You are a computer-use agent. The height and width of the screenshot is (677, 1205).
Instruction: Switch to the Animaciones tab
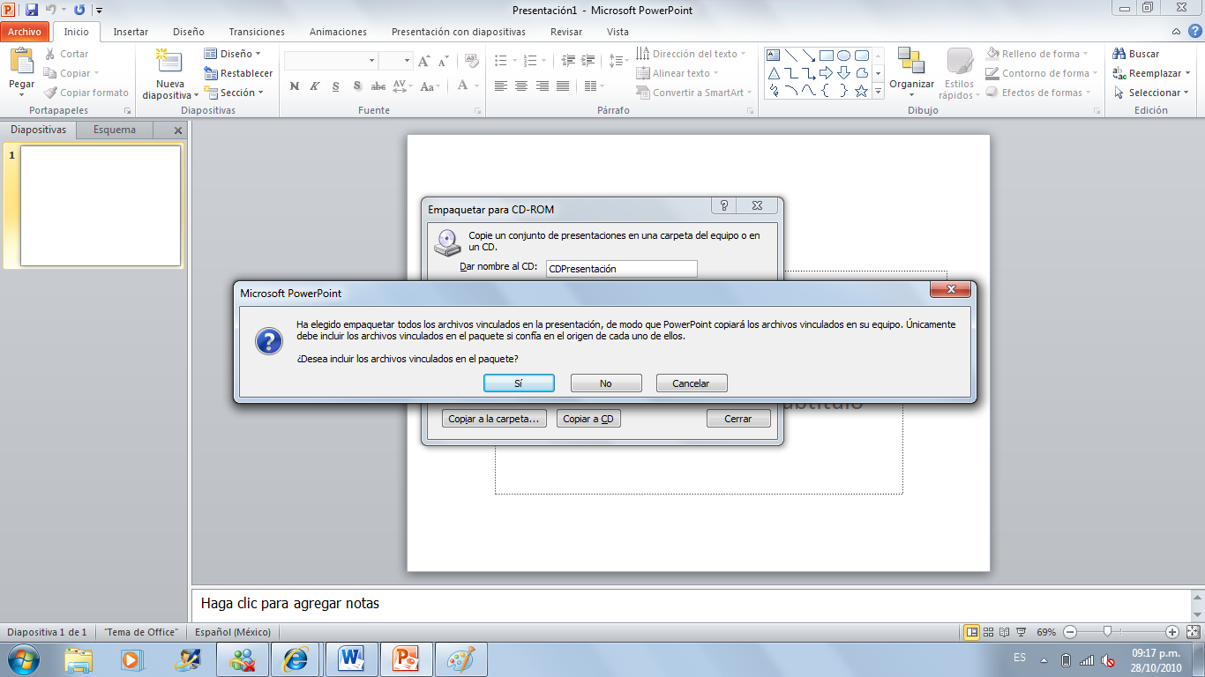338,32
